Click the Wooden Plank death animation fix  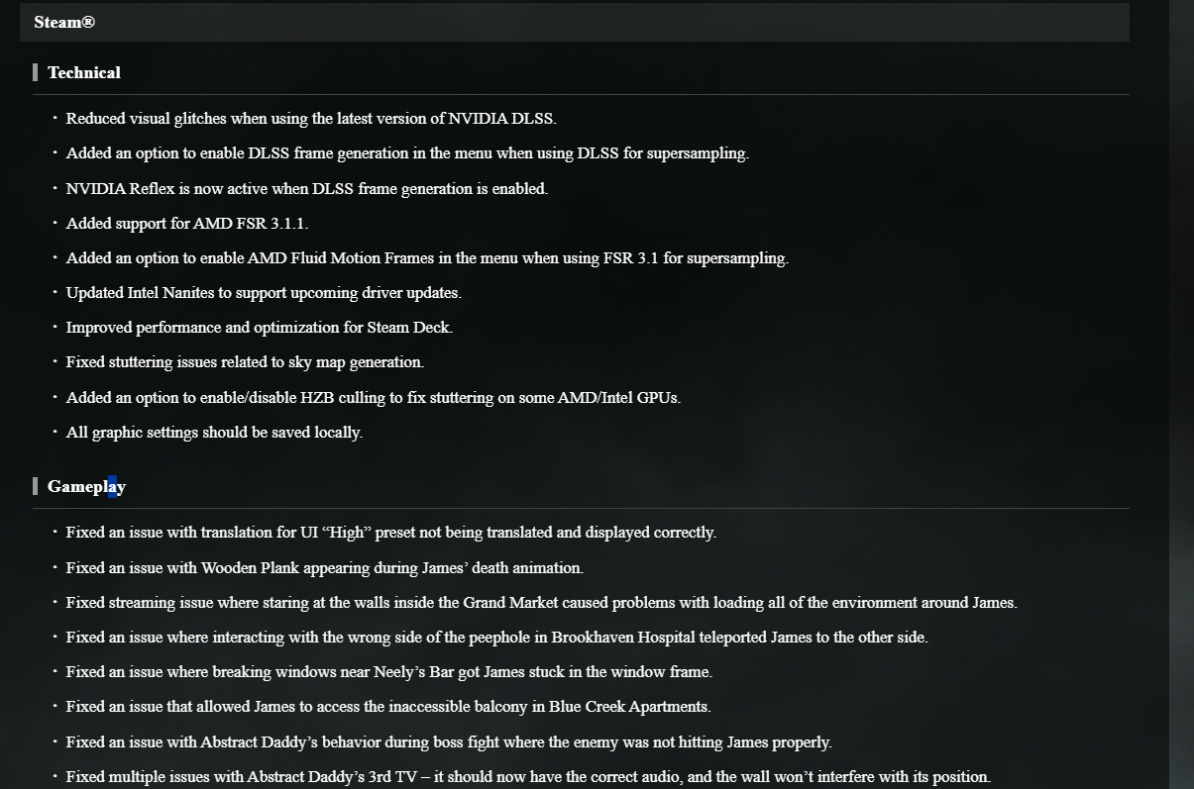[x=325, y=568]
